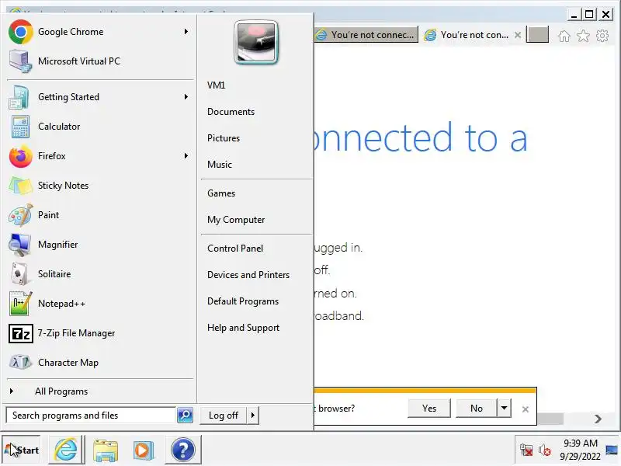Open Default Programs
Viewport: 621px width, 466px height.
tap(243, 301)
